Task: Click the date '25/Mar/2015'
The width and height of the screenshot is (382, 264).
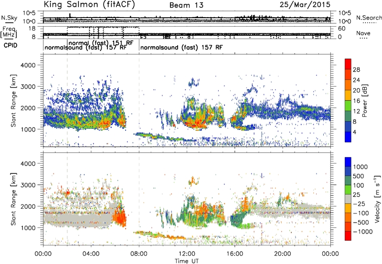Action: click(305, 4)
